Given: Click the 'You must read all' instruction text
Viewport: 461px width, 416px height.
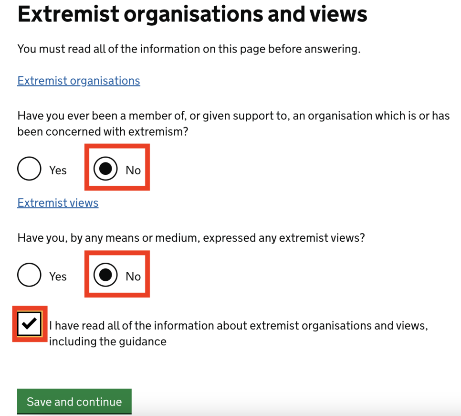Looking at the screenshot, I should 189,49.
